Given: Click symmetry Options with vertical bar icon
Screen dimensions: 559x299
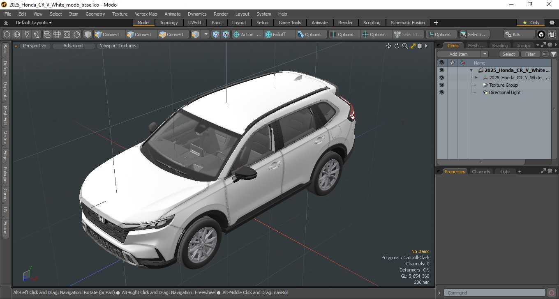Looking at the screenshot, I should [x=344, y=34].
